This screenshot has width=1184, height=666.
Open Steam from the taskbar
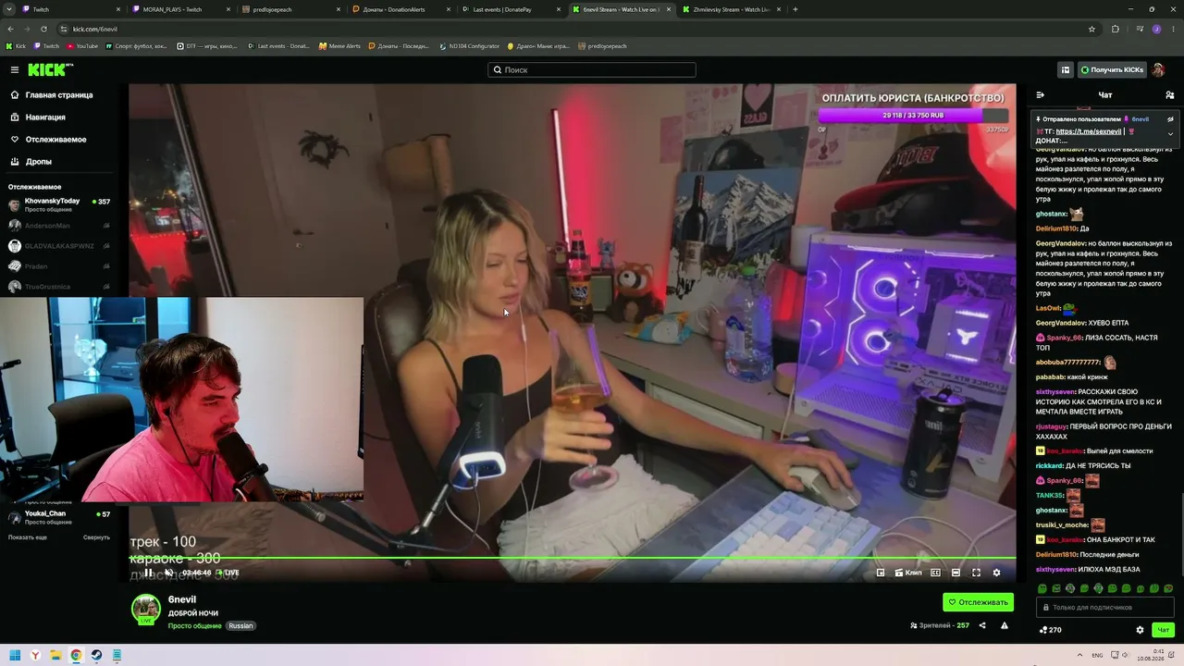(x=96, y=655)
